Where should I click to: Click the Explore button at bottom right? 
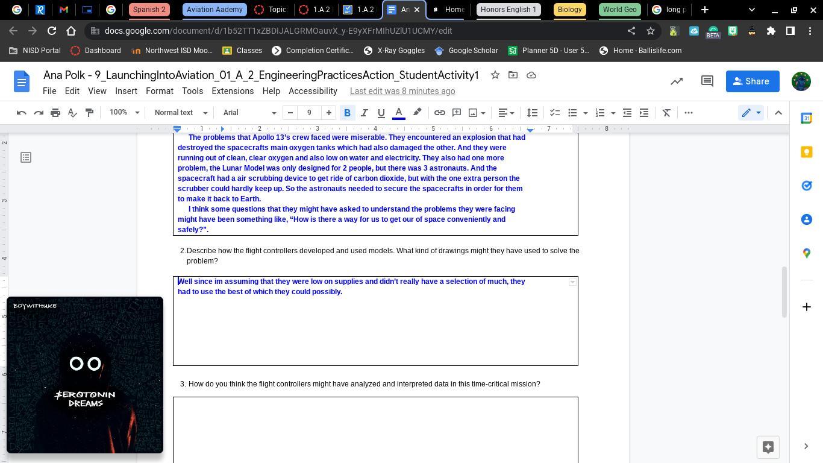pyautogui.click(x=768, y=447)
